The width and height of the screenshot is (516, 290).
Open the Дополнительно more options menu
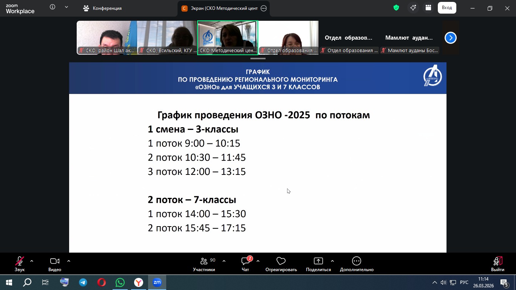point(356,264)
